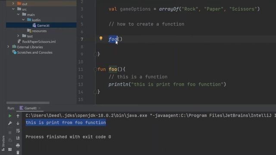Click the "Scissors" string literal

(243, 9)
